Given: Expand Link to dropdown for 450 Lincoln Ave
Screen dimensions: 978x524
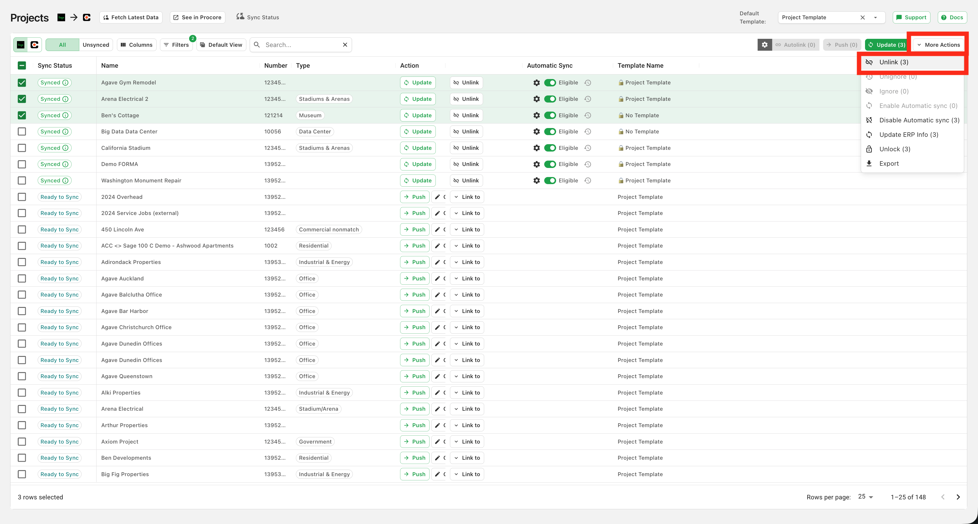Looking at the screenshot, I should [x=467, y=230].
